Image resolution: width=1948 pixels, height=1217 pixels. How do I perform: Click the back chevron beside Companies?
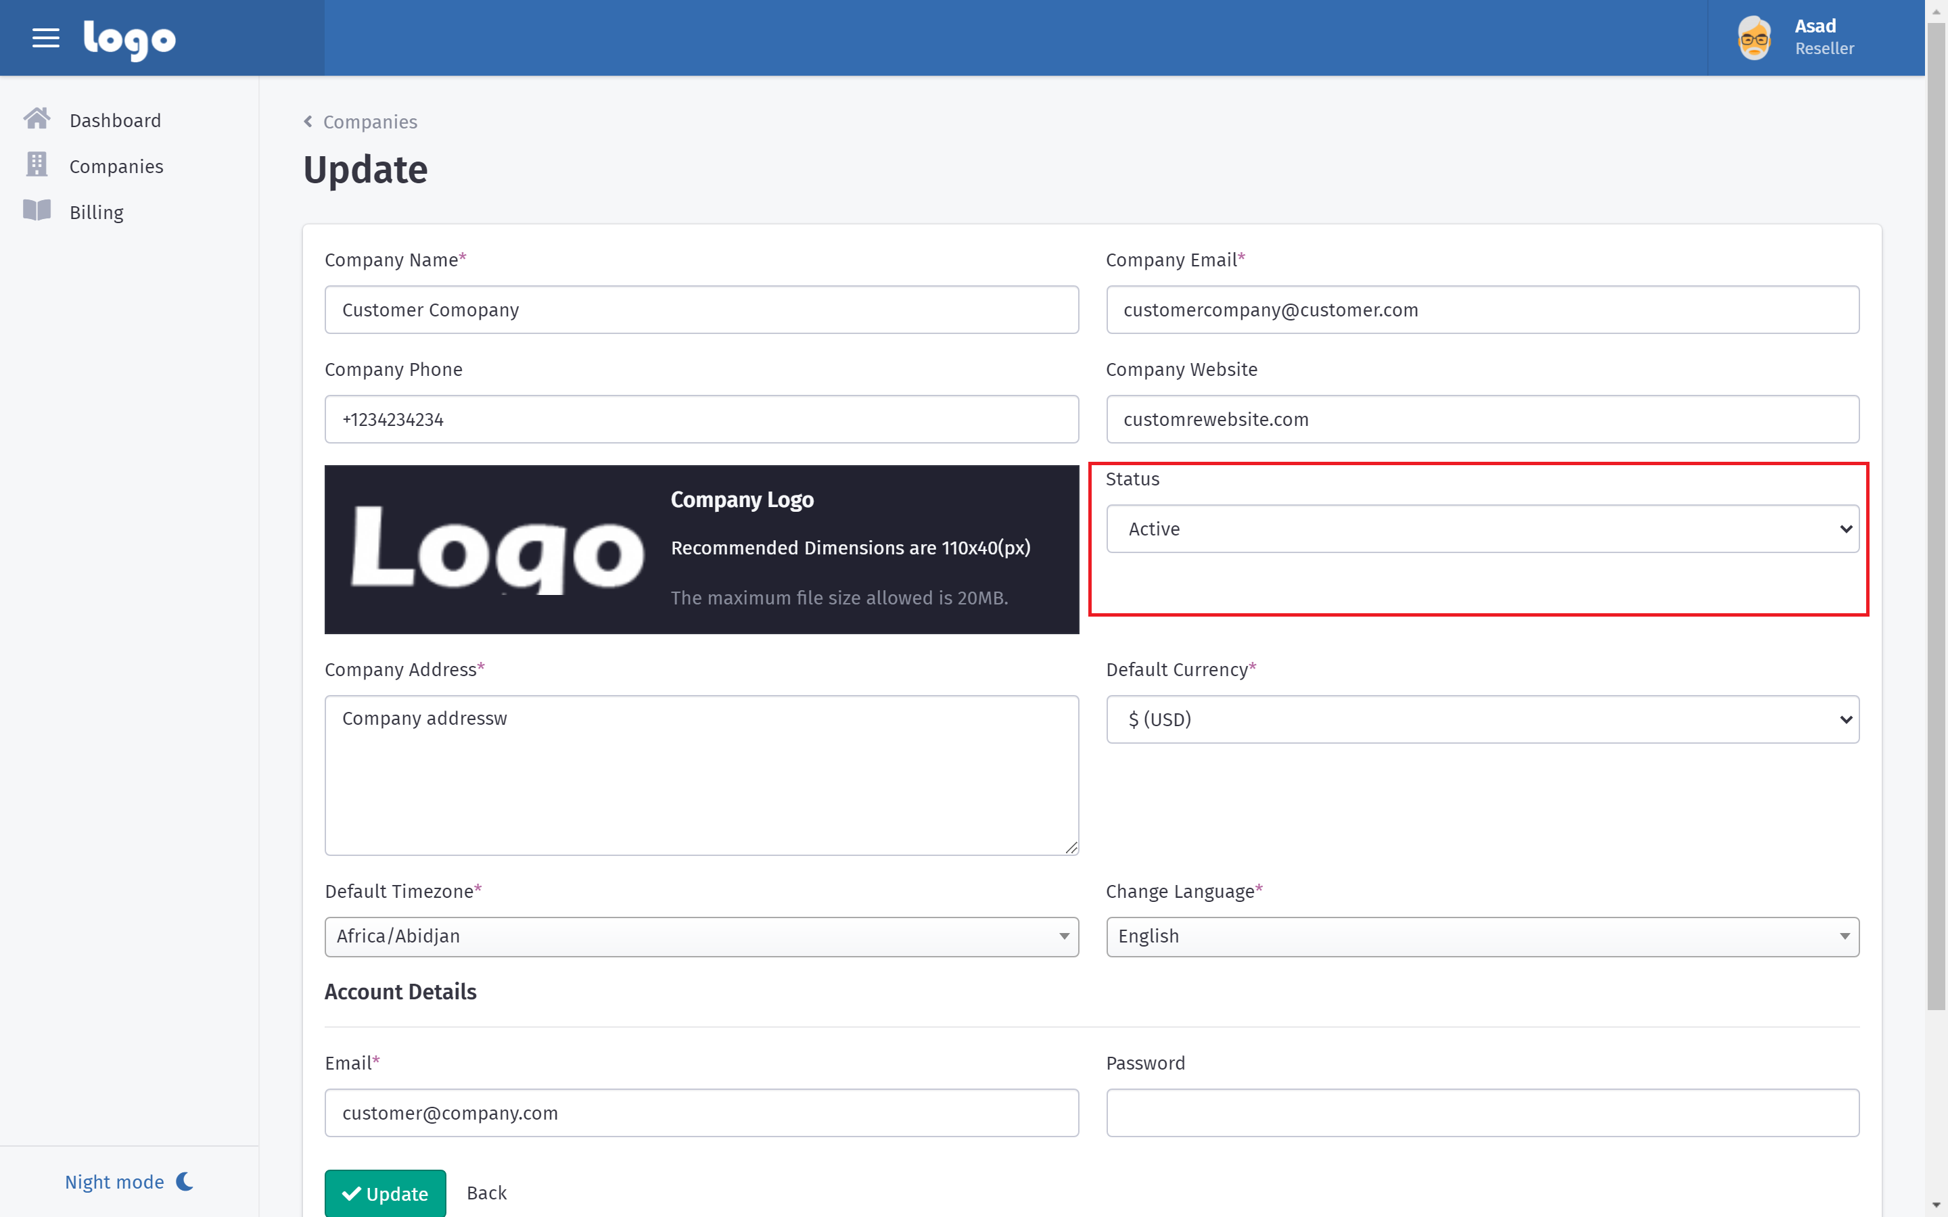pos(308,122)
